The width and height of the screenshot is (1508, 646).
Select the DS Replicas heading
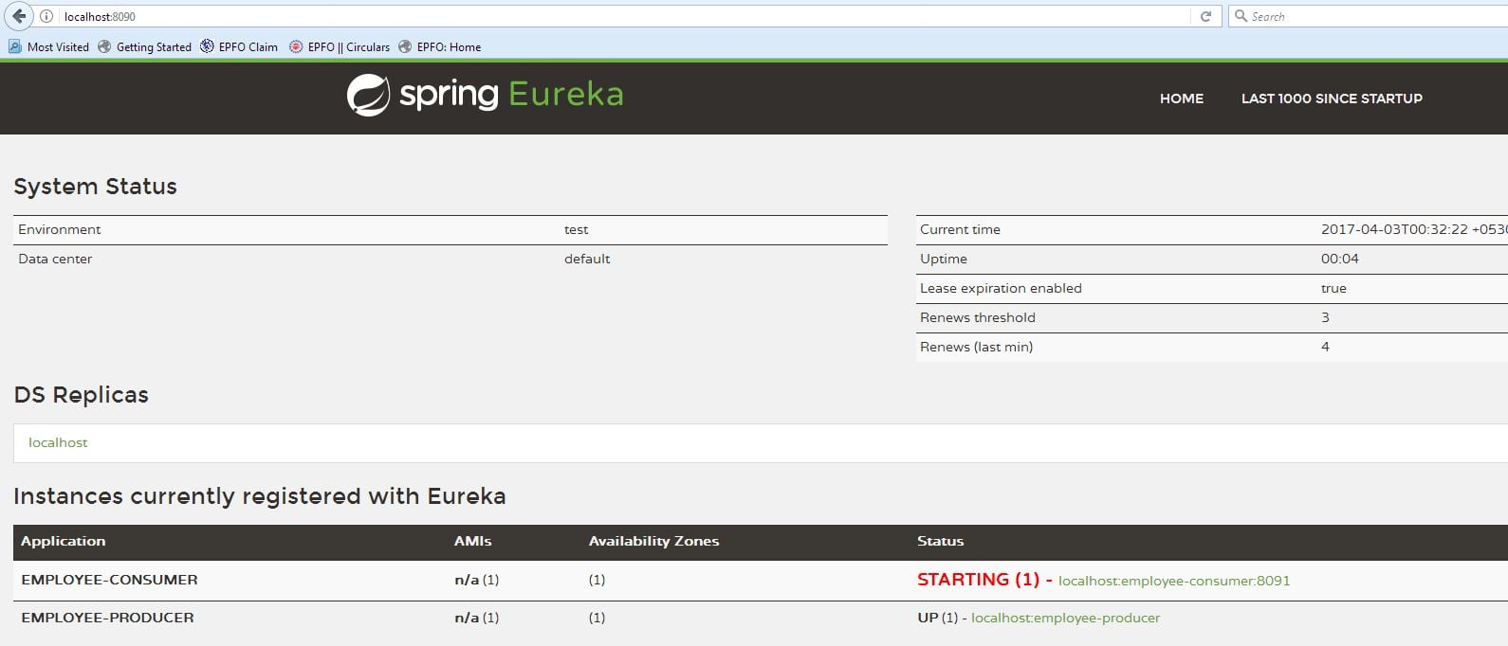(x=81, y=395)
